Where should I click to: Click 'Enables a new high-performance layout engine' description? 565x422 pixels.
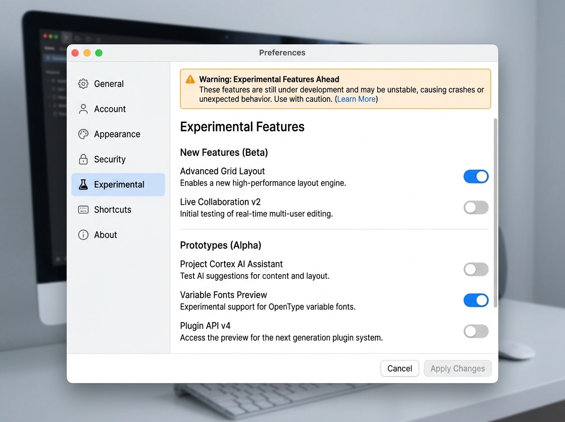click(x=263, y=183)
